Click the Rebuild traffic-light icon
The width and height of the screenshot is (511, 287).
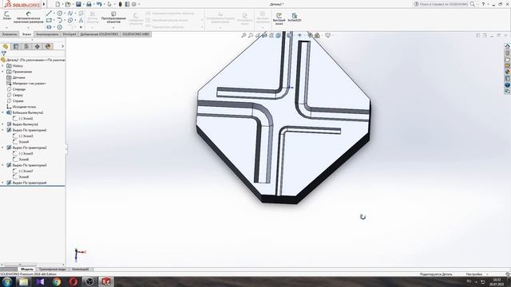pyautogui.click(x=120, y=4)
